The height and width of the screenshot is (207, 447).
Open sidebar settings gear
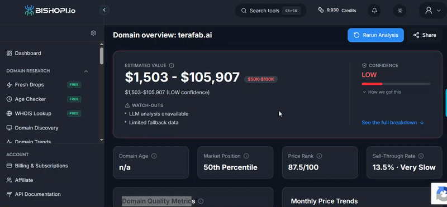pos(93,33)
